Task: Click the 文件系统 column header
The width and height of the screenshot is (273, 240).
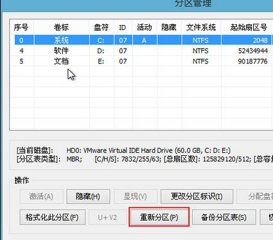Action: [201, 28]
